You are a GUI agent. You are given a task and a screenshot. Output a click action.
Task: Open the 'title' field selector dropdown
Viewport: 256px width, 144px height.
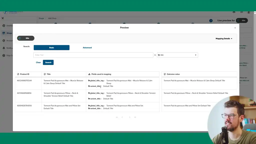(177, 55)
